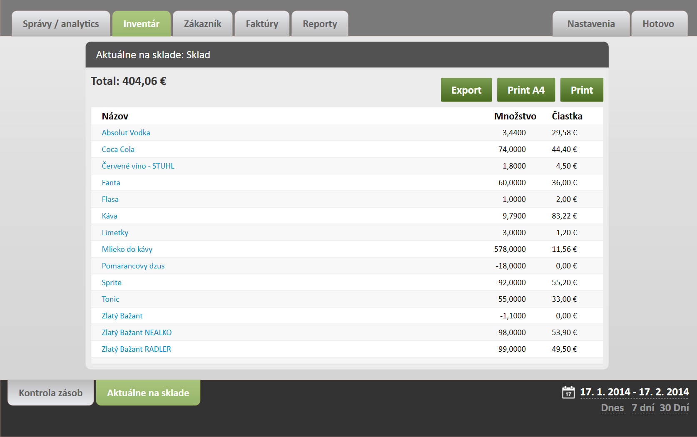The height and width of the screenshot is (437, 697).
Task: Open the Nastavenia tab
Action: 591,24
